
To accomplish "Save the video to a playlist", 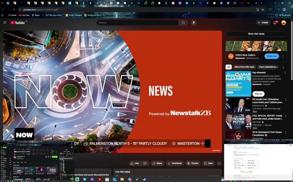I will [208, 163].
